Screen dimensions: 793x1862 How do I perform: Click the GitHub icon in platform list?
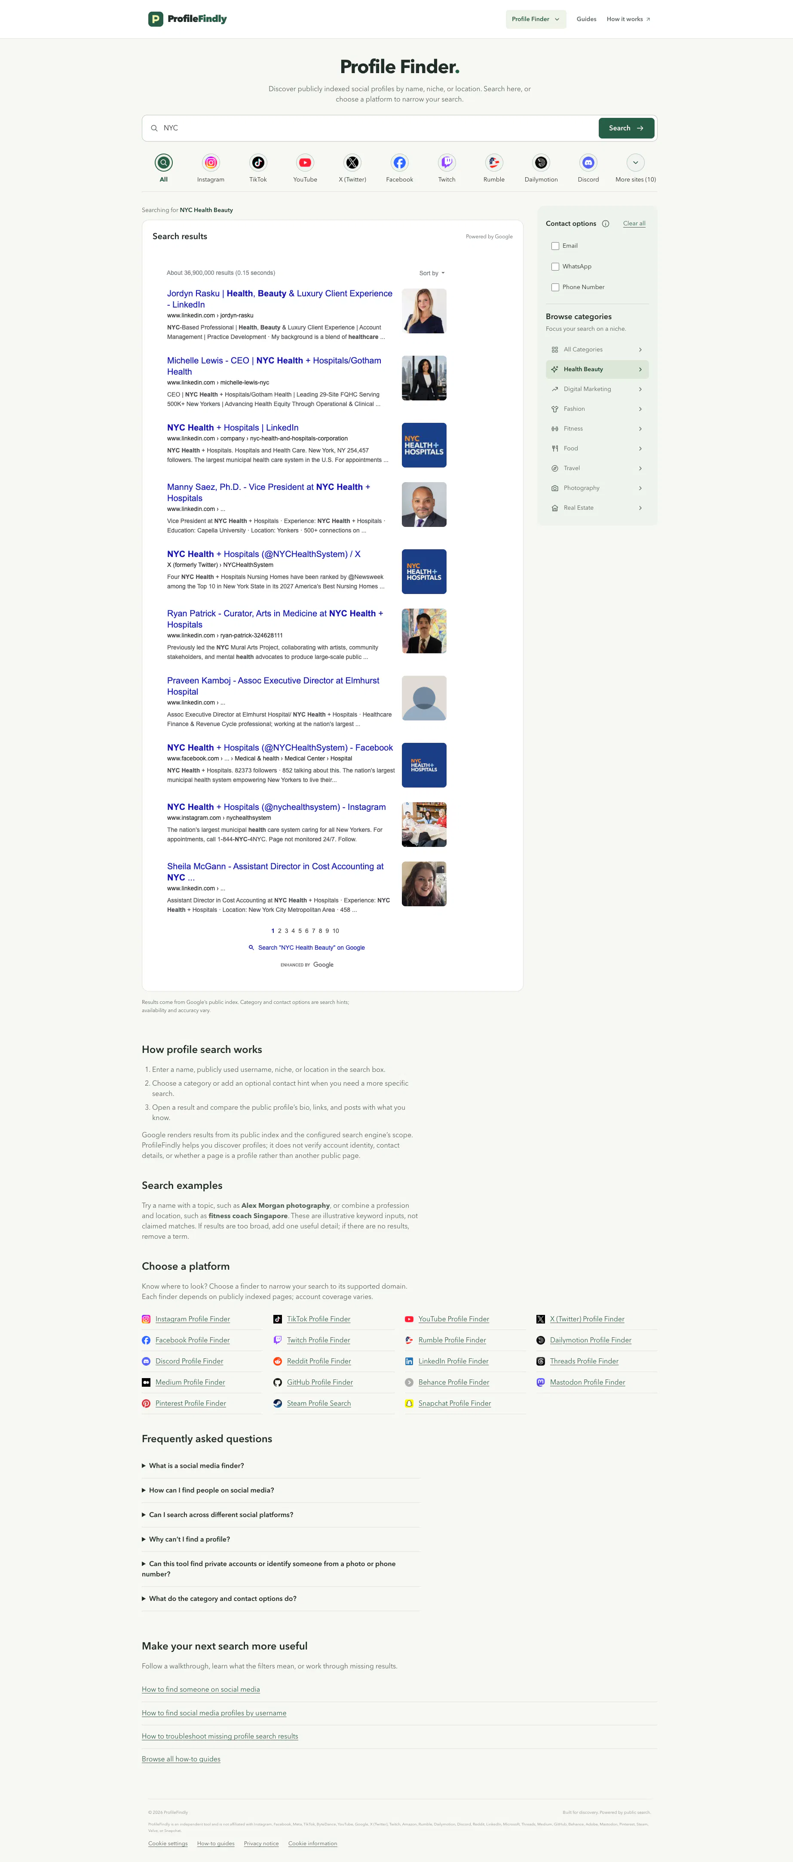(x=277, y=1382)
